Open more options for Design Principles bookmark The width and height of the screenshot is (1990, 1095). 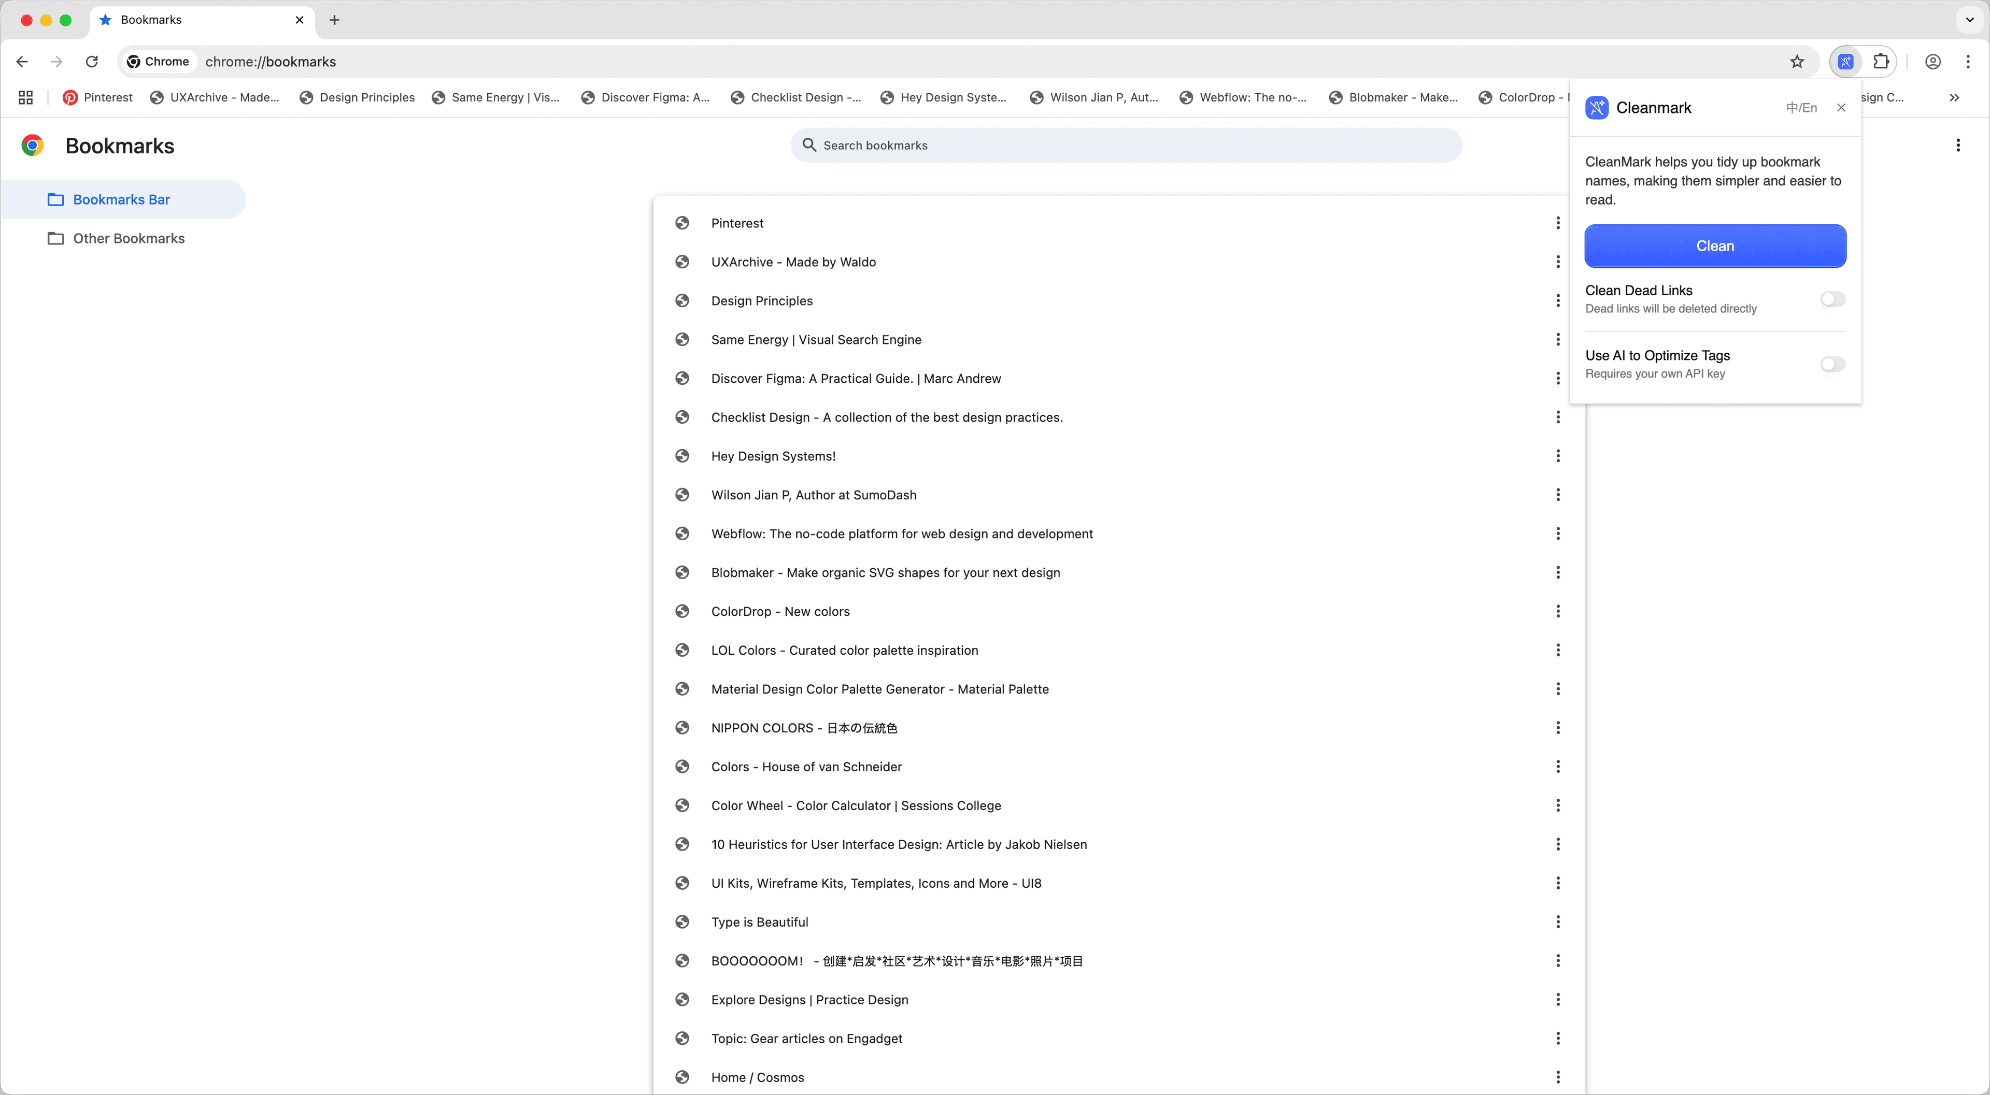[x=1557, y=301]
